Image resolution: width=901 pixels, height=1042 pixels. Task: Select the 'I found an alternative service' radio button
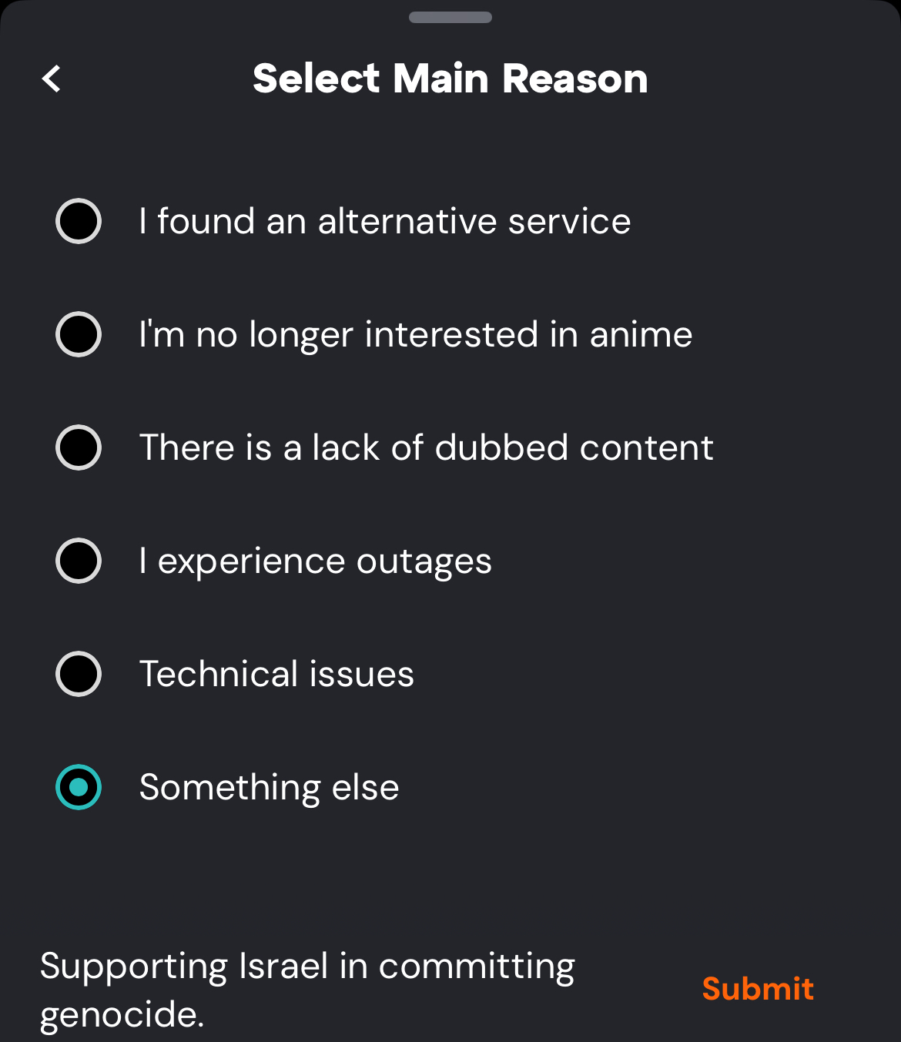(x=79, y=221)
